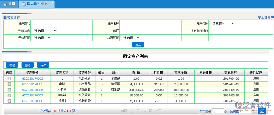This screenshot has height=115, width=274.
Task: Click the home icon on 首页 tab
Action: point(5,4)
